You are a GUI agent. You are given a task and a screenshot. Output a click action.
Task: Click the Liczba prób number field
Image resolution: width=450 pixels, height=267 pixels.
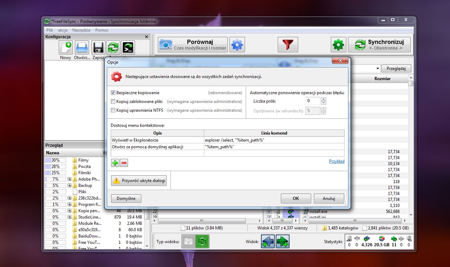(313, 101)
